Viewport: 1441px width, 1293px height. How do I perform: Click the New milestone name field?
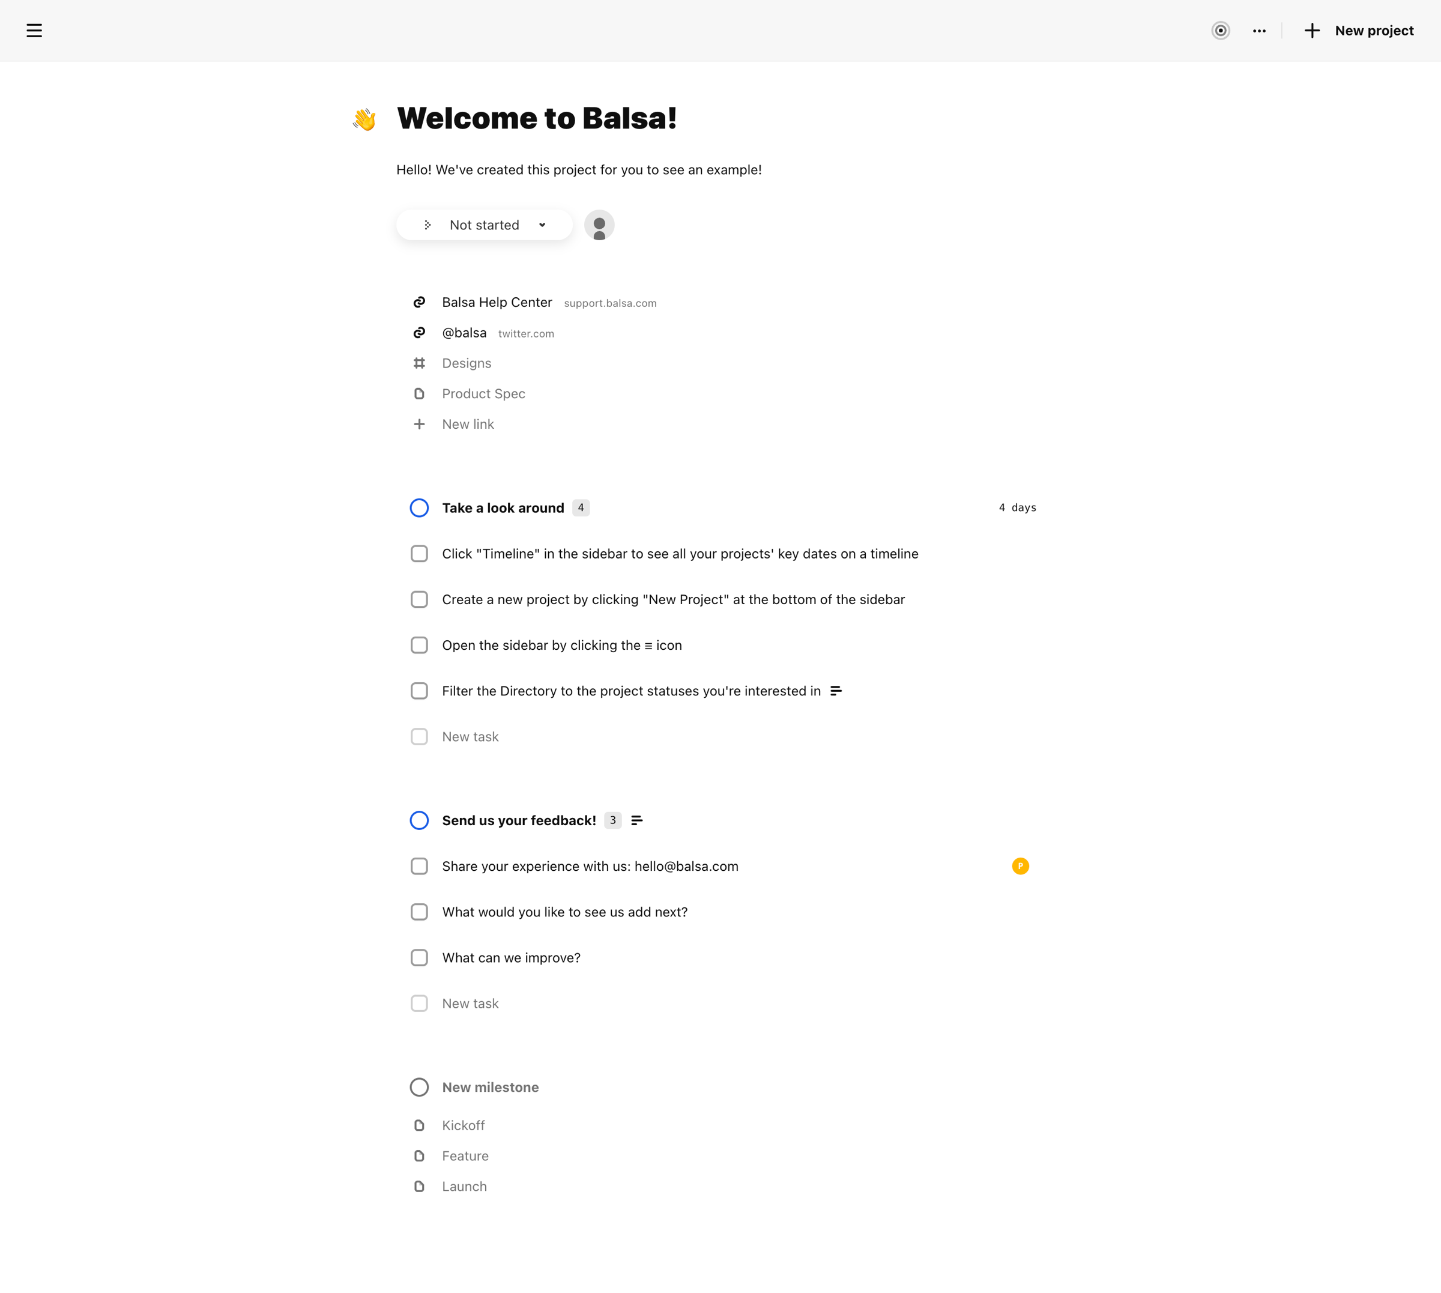(x=490, y=1088)
